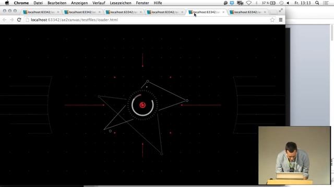Screen dimensions: 334x187
Task: Click the red center dot of the loader
Action: point(142,105)
